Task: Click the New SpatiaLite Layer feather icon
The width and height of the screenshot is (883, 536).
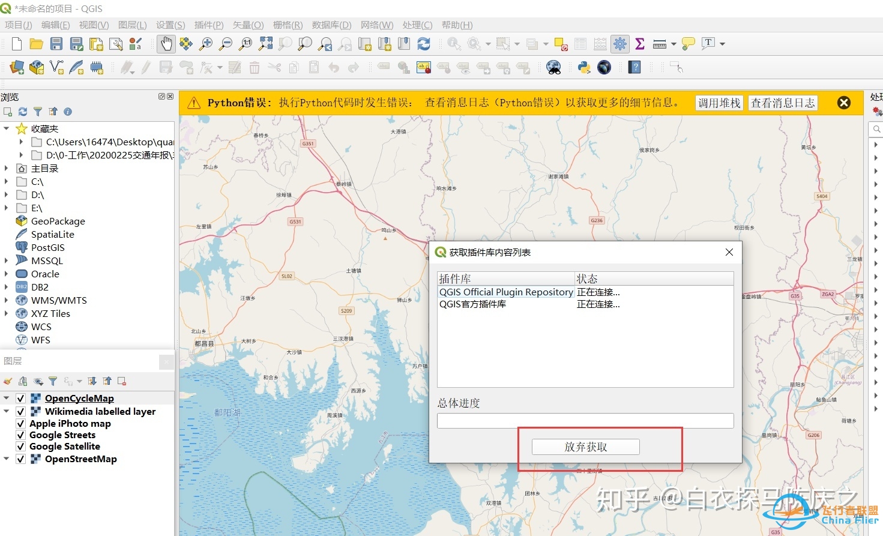Action: tap(76, 67)
